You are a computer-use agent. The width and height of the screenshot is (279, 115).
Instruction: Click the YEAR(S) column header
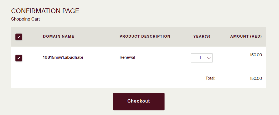(202, 36)
